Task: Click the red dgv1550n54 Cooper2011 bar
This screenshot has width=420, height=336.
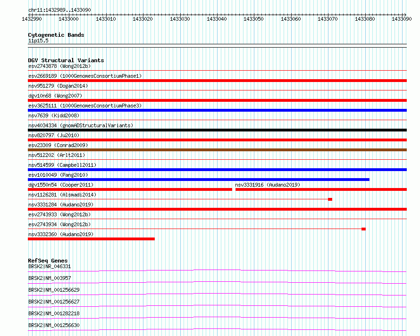Action: (130, 189)
